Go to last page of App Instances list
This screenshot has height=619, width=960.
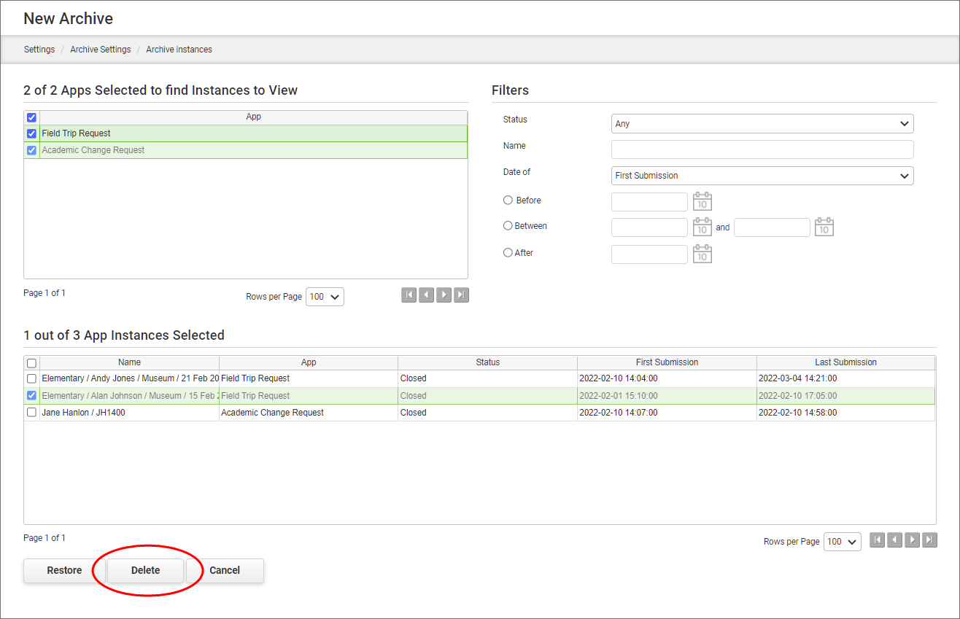pyautogui.click(x=930, y=540)
